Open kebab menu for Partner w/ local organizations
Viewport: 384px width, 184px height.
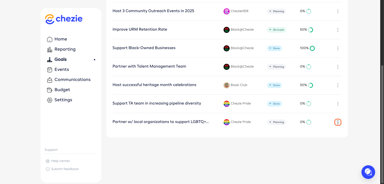coord(338,122)
